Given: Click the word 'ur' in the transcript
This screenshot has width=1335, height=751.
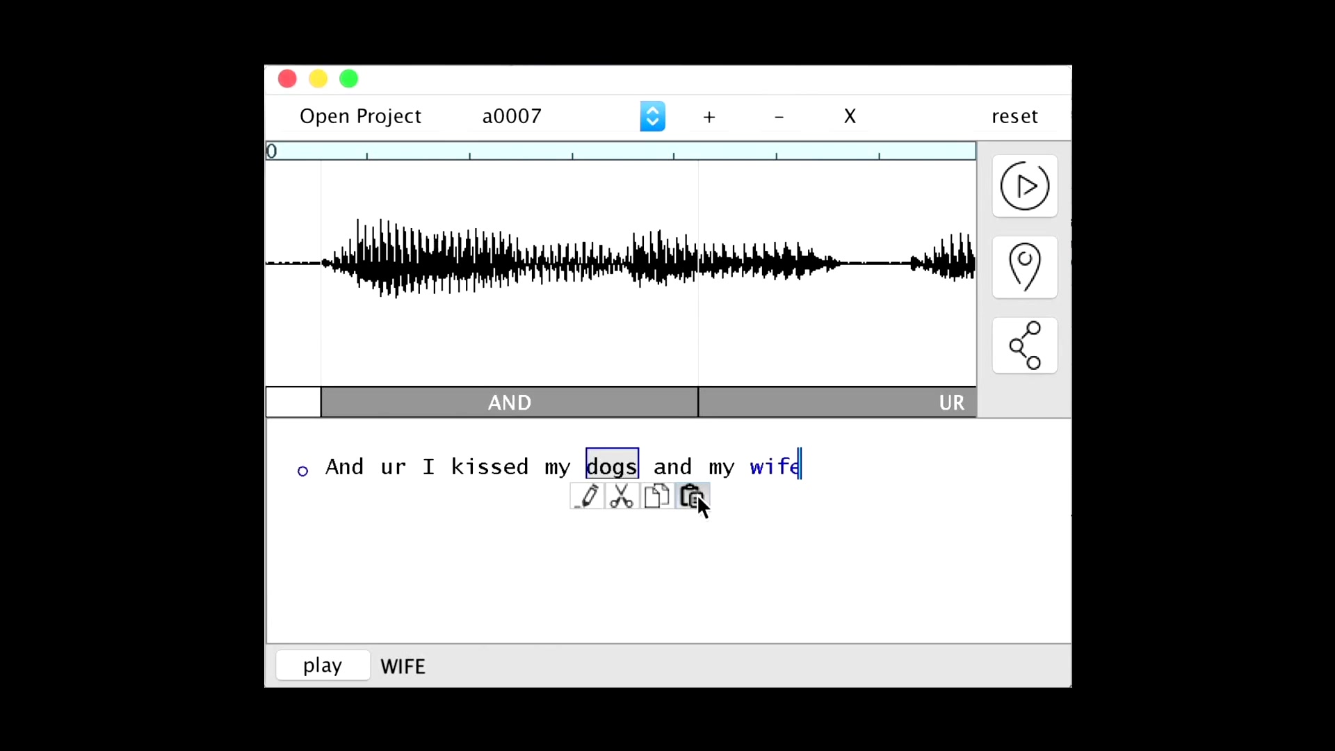Looking at the screenshot, I should tap(394, 467).
